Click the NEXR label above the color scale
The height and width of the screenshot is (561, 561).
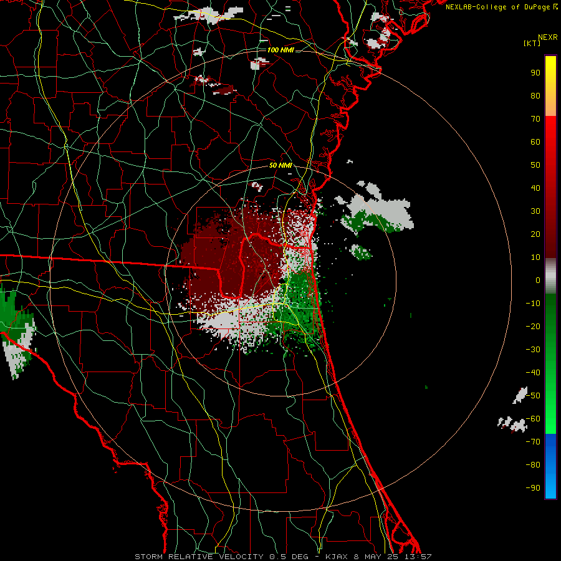548,37
